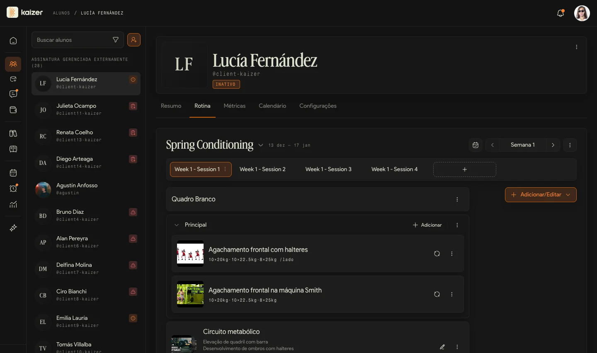Select student Bruno Díaz
597x353 pixels.
(x=86, y=216)
